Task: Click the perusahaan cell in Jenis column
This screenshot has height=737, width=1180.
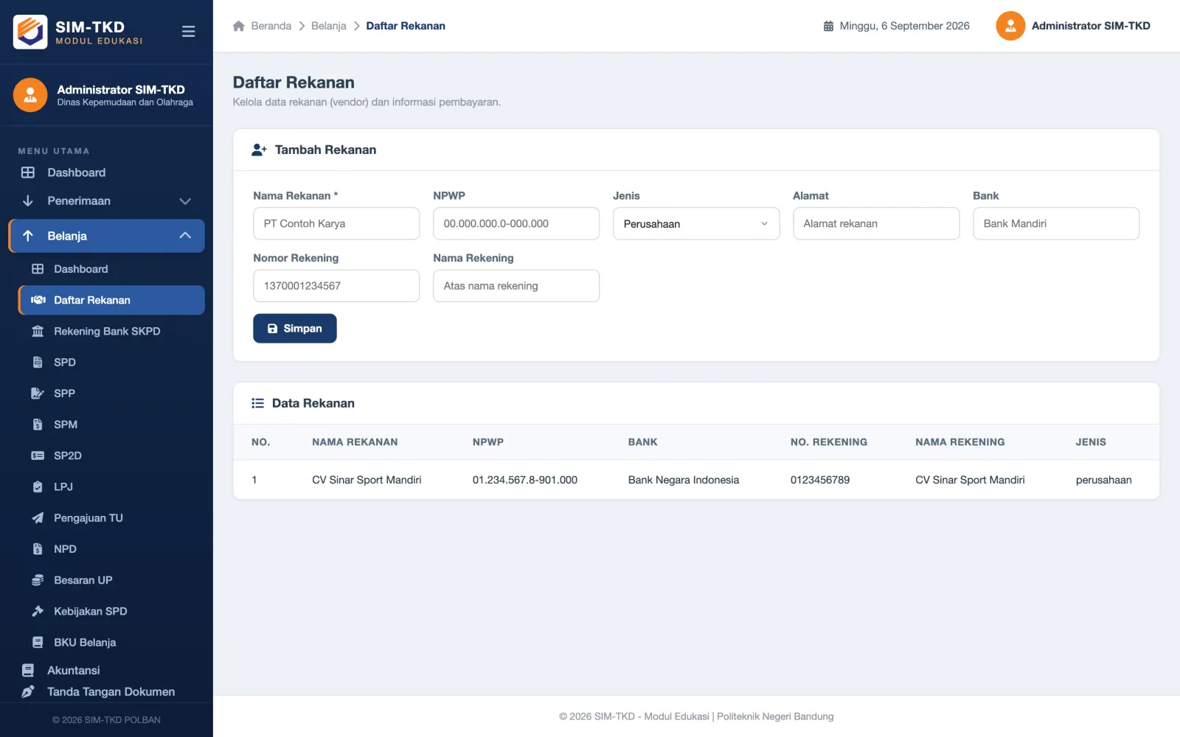Action: [1103, 480]
